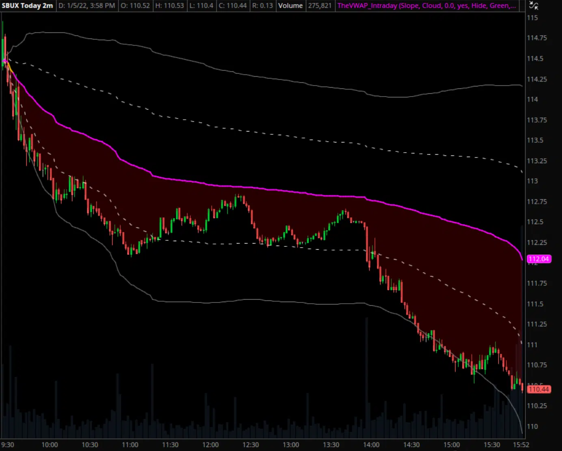The width and height of the screenshot is (562, 451).
Task: Click the 110 price axis label
Action: [532, 427]
